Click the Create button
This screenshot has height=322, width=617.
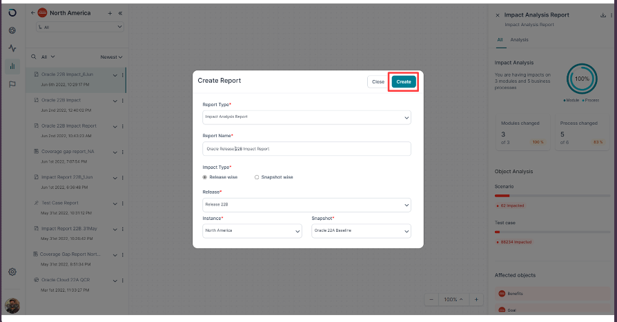click(x=404, y=82)
